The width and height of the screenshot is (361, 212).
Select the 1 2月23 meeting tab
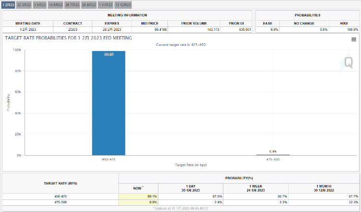click(x=8, y=4)
